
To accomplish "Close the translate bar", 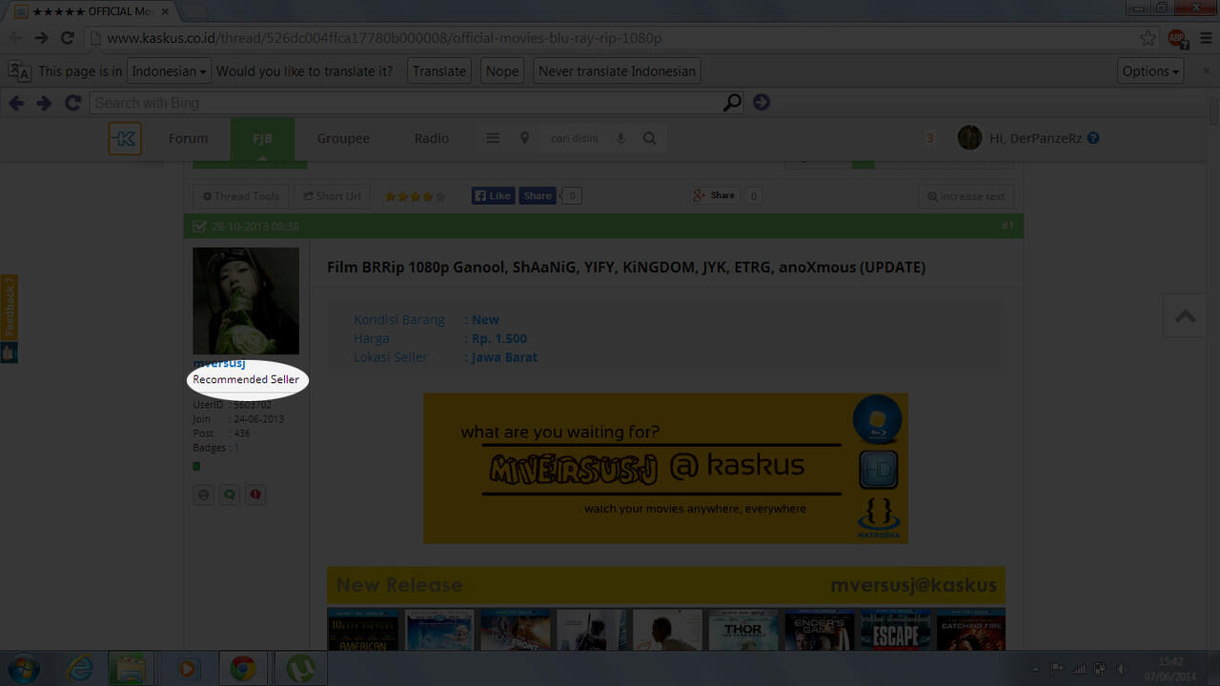I will click(x=1206, y=71).
